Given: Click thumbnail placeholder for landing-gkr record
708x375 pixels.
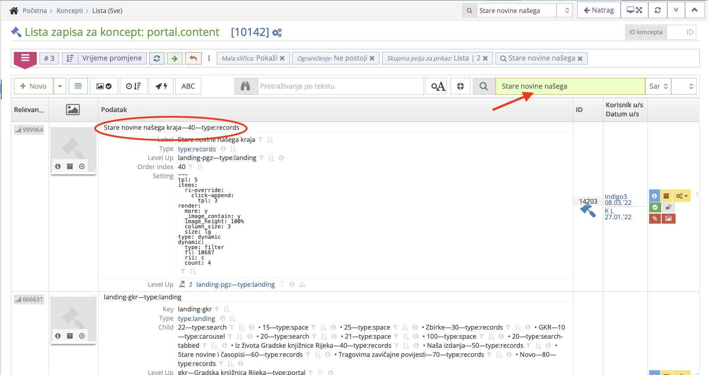Looking at the screenshot, I should (x=73, y=319).
